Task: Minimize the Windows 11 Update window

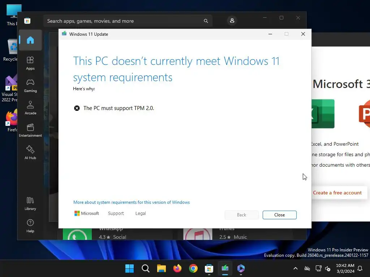Action: point(270,34)
